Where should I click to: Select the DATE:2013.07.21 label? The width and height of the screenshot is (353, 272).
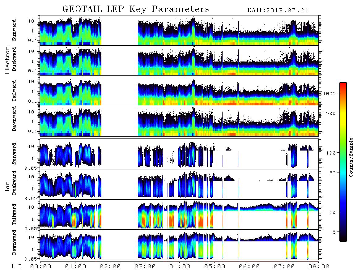point(278,11)
